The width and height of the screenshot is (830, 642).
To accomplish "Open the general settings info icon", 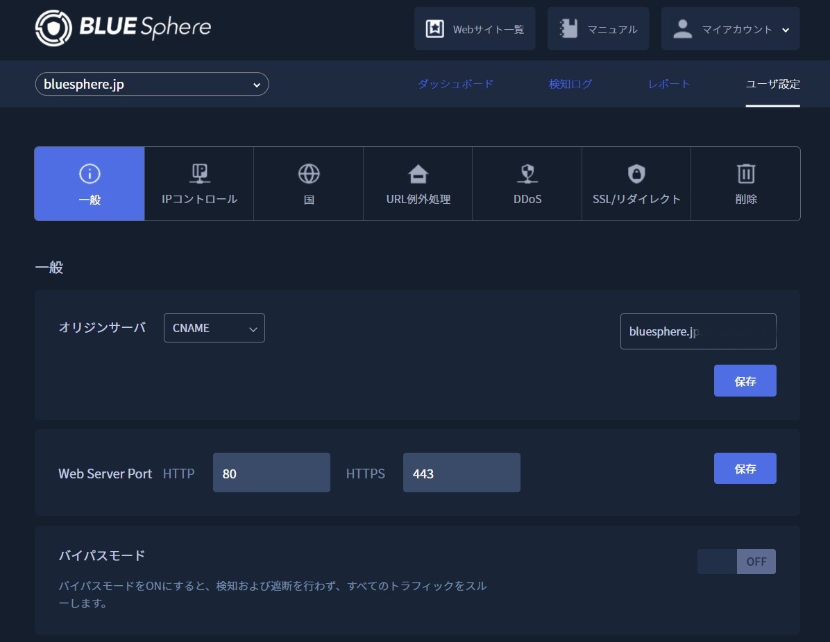I will tap(90, 173).
